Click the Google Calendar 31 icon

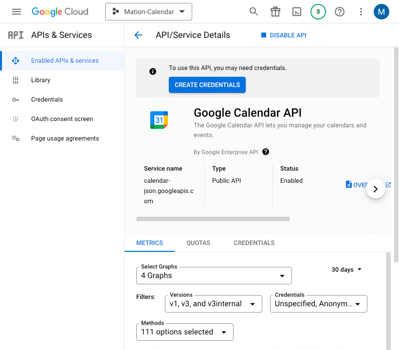159,120
